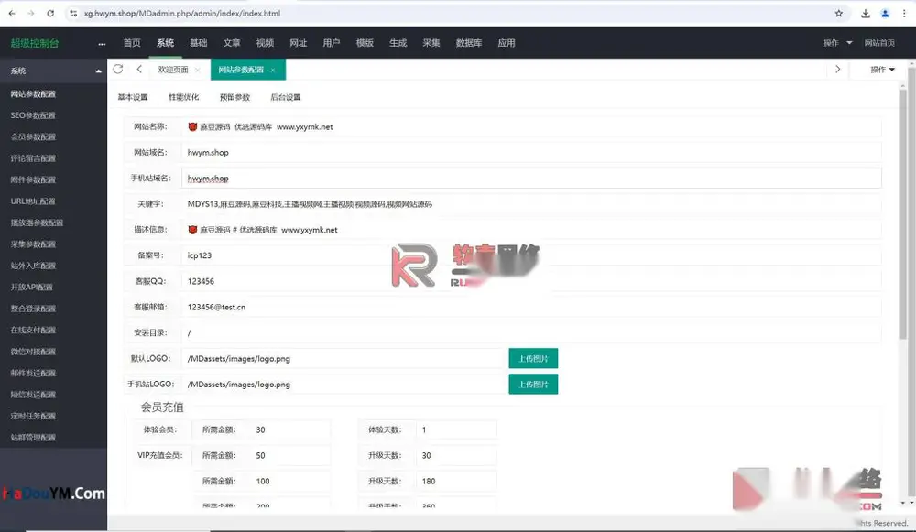Open the 视频 top navigation menu
Image resolution: width=916 pixels, height=532 pixels.
(265, 43)
